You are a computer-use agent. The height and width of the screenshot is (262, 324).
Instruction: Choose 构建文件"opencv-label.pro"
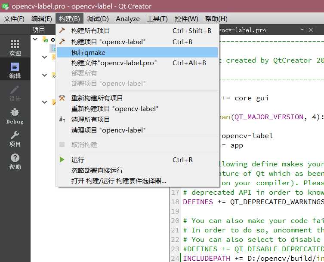[x=137, y=63]
